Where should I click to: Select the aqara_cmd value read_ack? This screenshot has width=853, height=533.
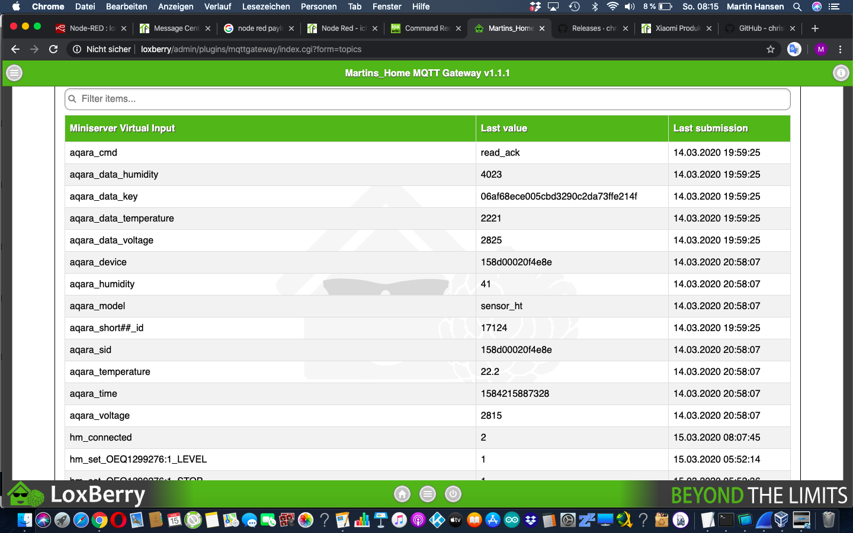(500, 152)
